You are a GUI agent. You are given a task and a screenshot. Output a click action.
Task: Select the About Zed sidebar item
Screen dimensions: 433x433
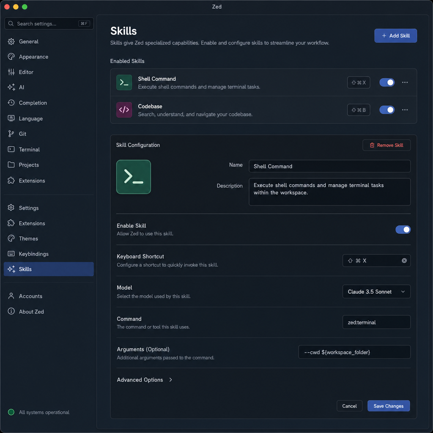[49, 312]
